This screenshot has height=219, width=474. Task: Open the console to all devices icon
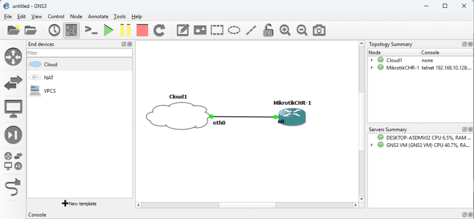click(91, 30)
